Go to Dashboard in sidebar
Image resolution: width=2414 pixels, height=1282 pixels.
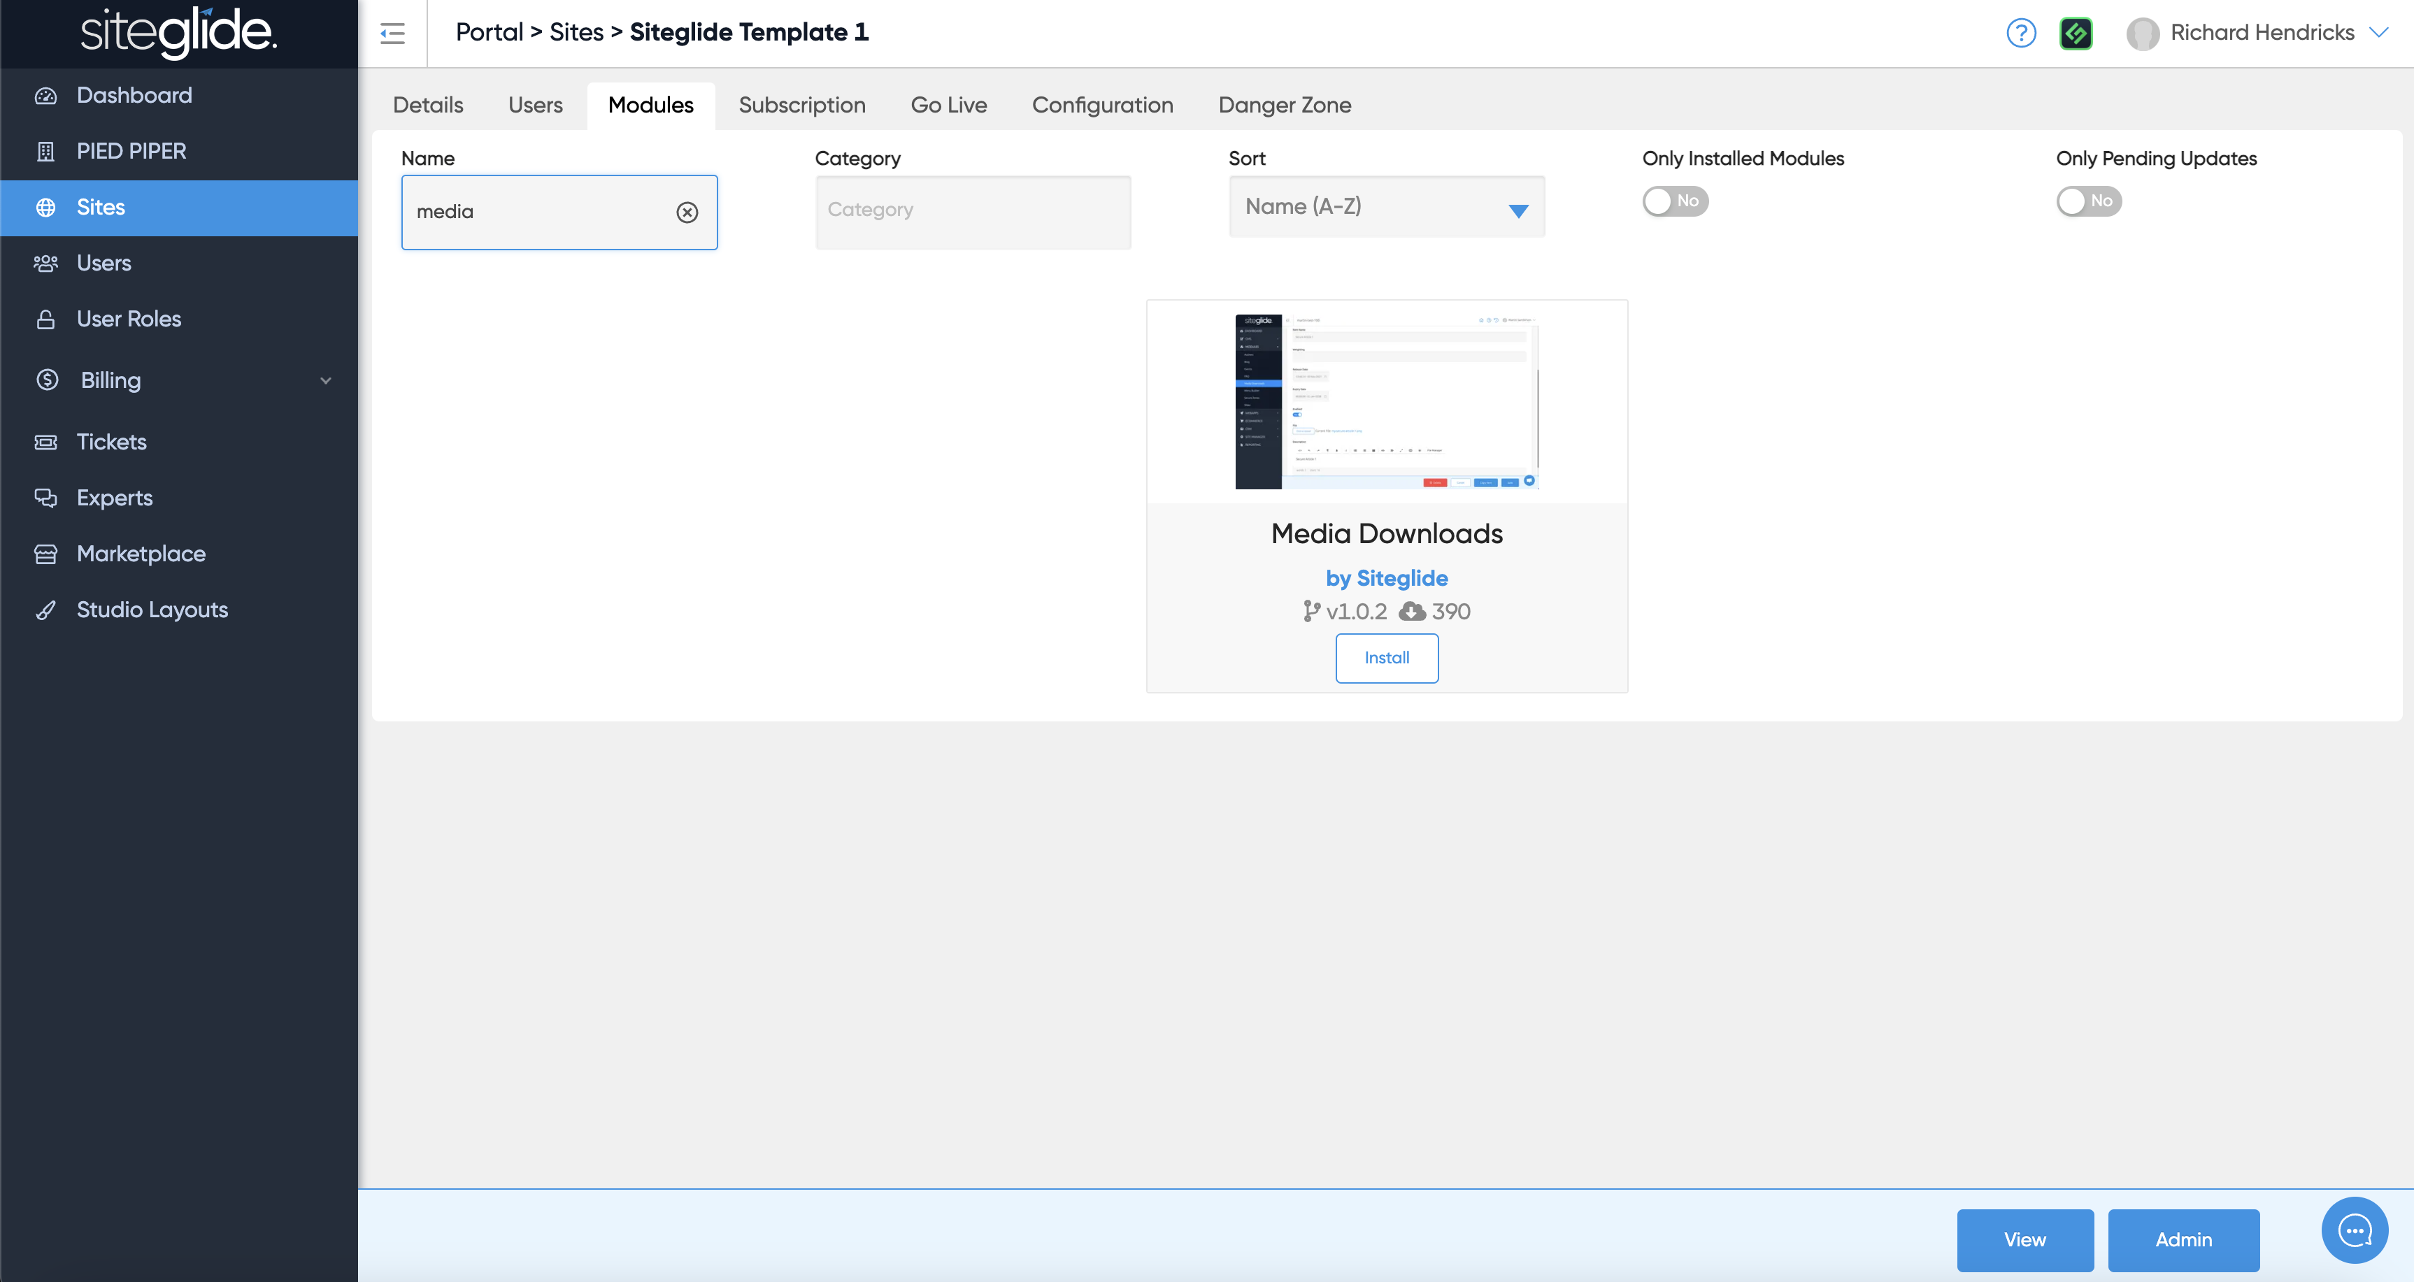pos(134,96)
